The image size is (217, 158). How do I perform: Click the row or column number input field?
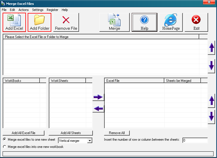[195, 140]
